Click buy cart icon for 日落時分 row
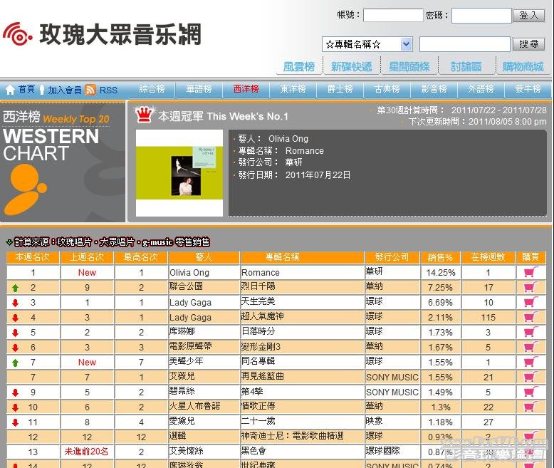This screenshot has width=554, height=468. [x=530, y=332]
